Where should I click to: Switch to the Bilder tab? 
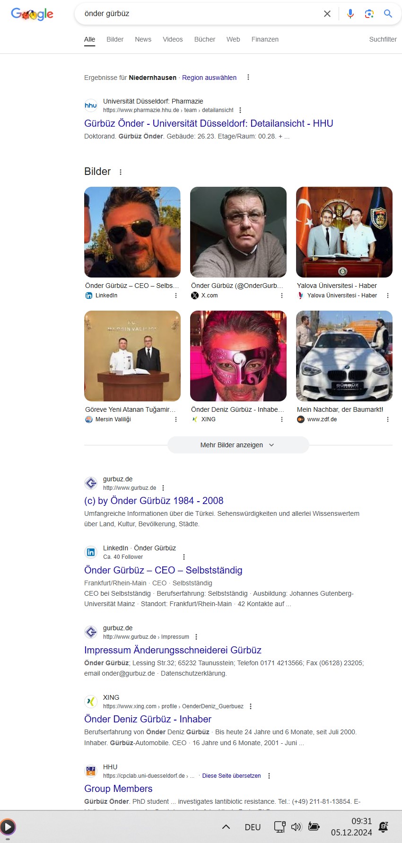pos(115,39)
